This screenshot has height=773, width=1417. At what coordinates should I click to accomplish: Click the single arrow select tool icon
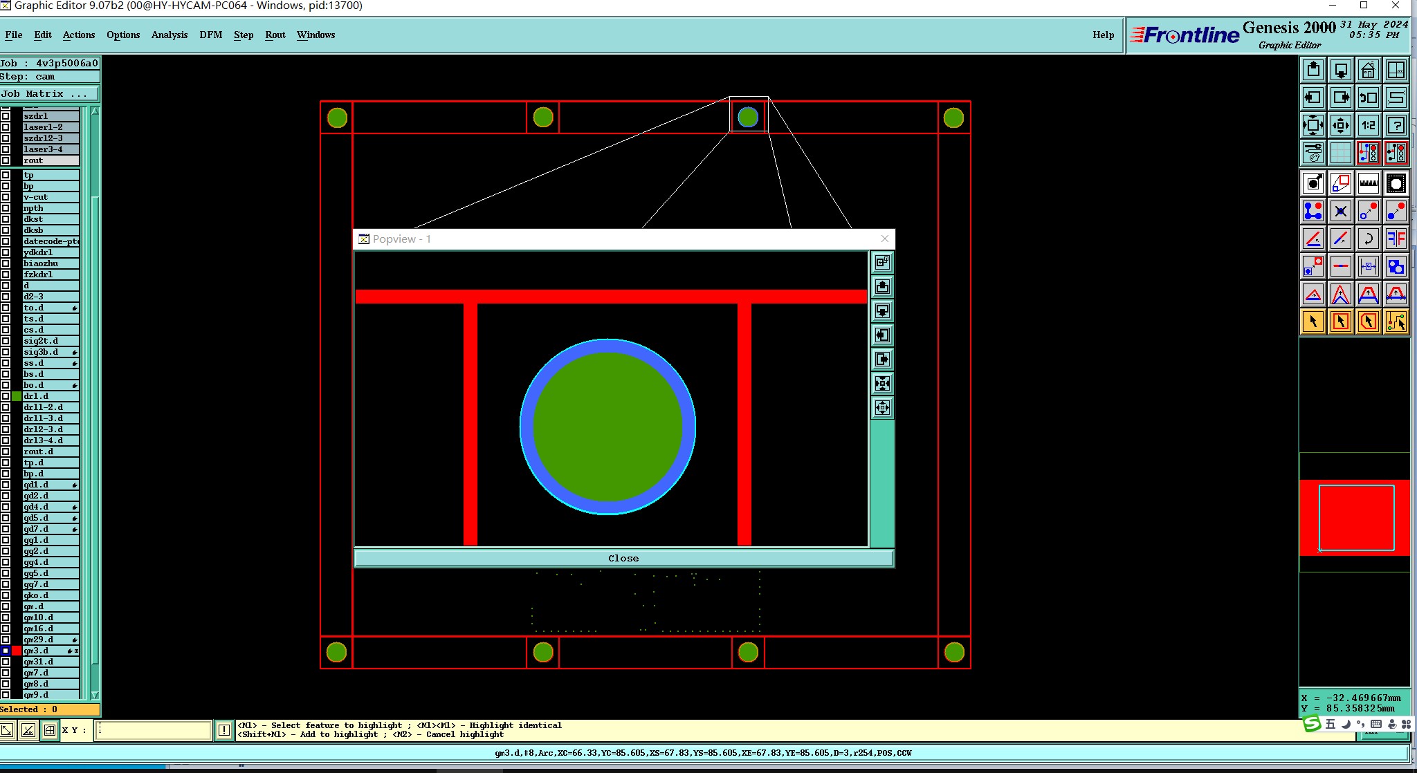click(x=1313, y=322)
